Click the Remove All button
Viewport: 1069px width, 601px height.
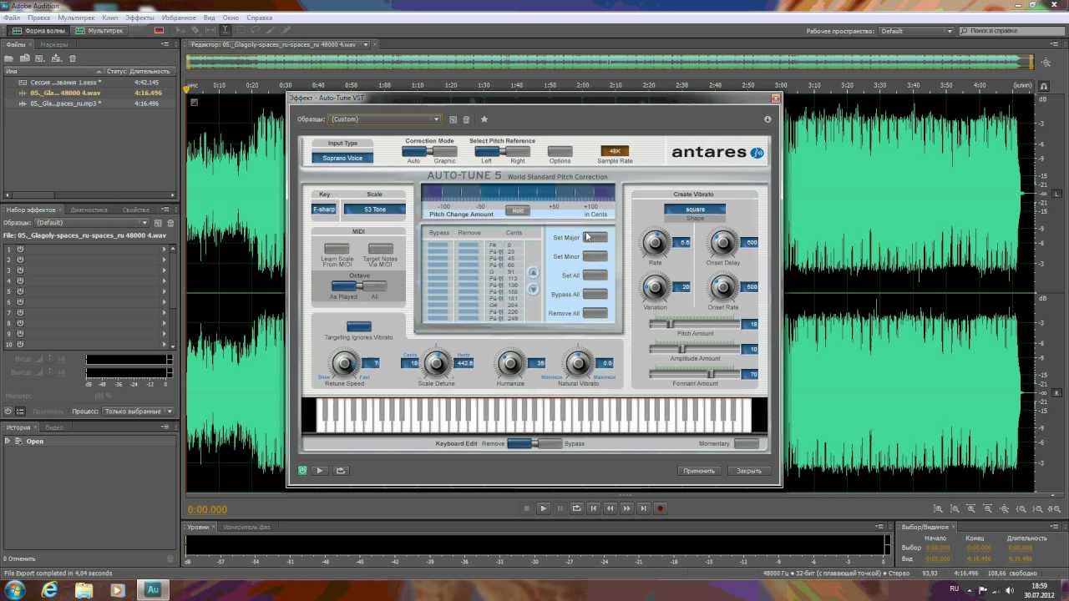(595, 313)
